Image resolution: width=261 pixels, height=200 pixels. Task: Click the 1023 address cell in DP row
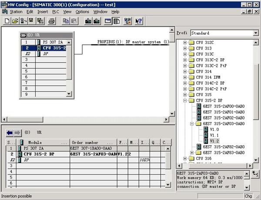coord(144,160)
